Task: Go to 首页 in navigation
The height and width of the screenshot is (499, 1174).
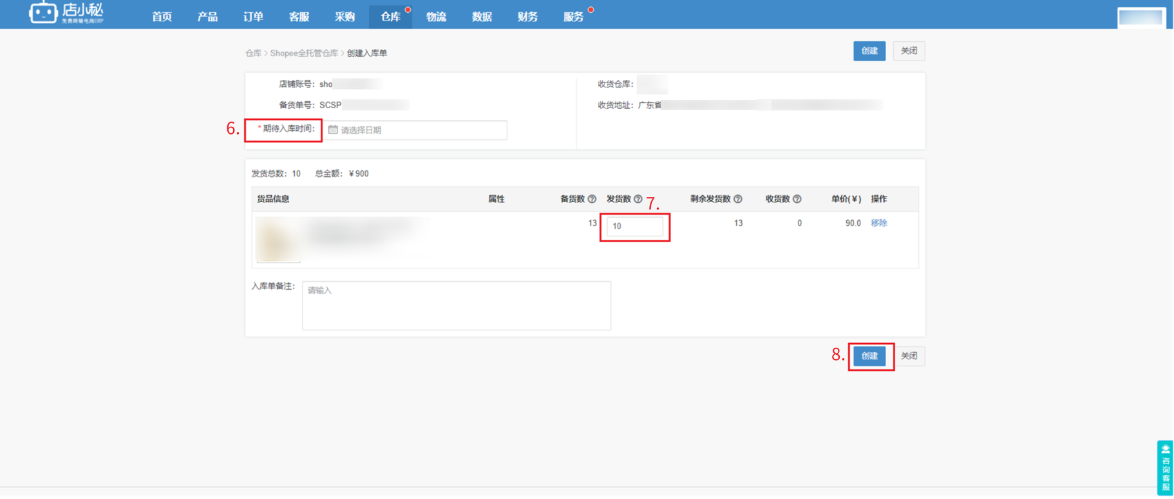Action: (x=162, y=17)
